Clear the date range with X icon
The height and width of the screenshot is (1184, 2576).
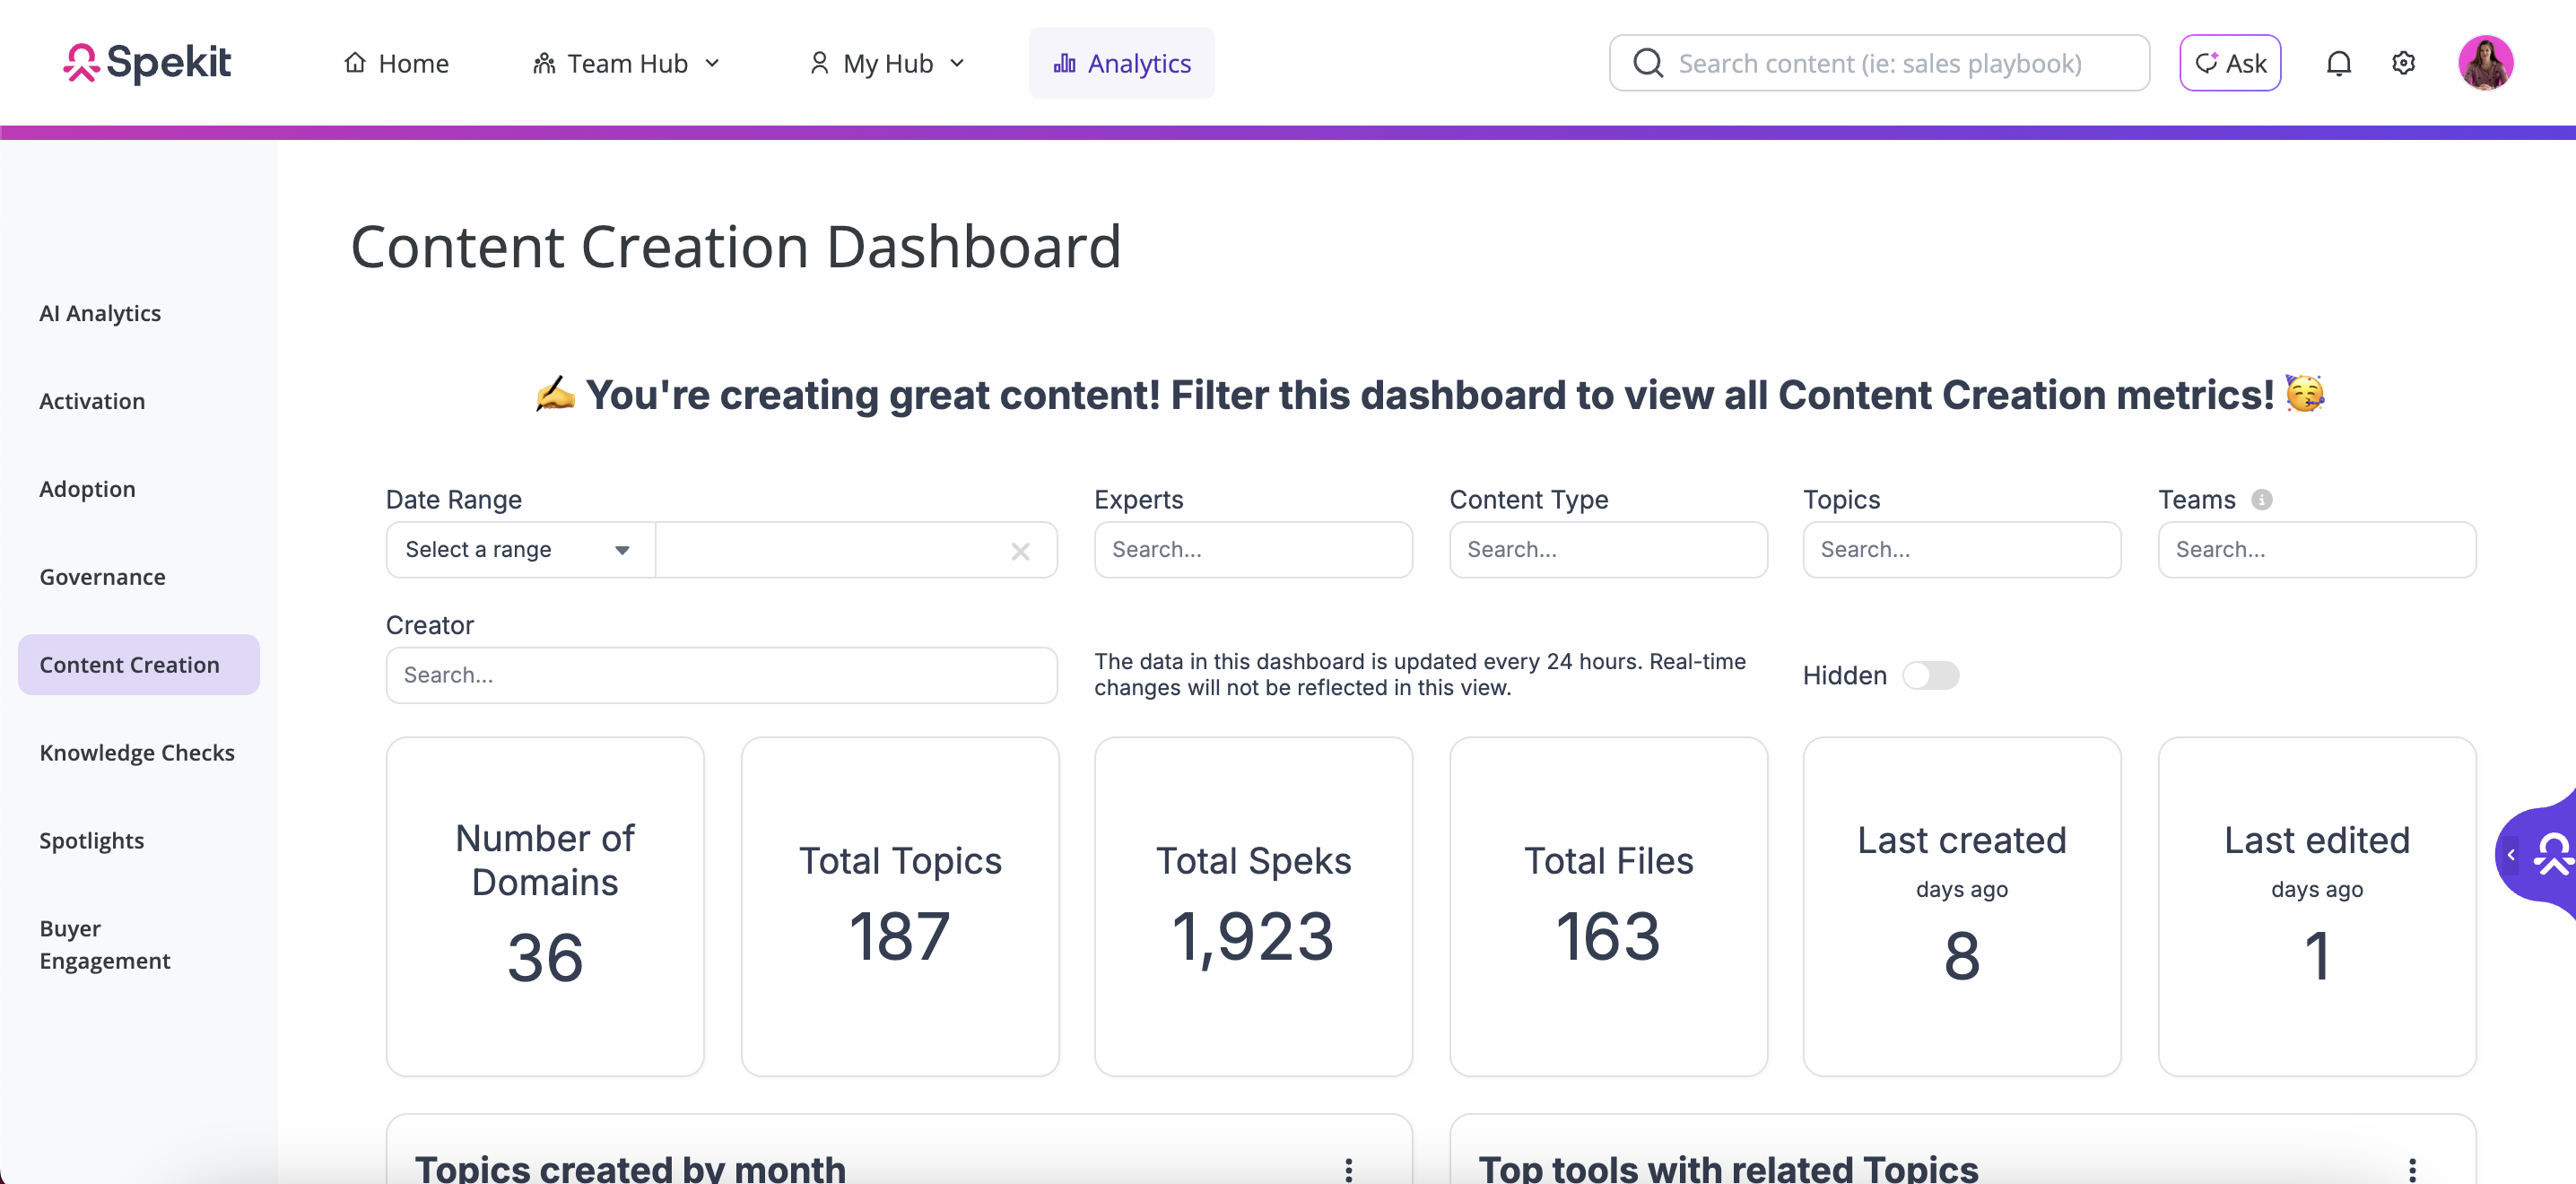1020,551
